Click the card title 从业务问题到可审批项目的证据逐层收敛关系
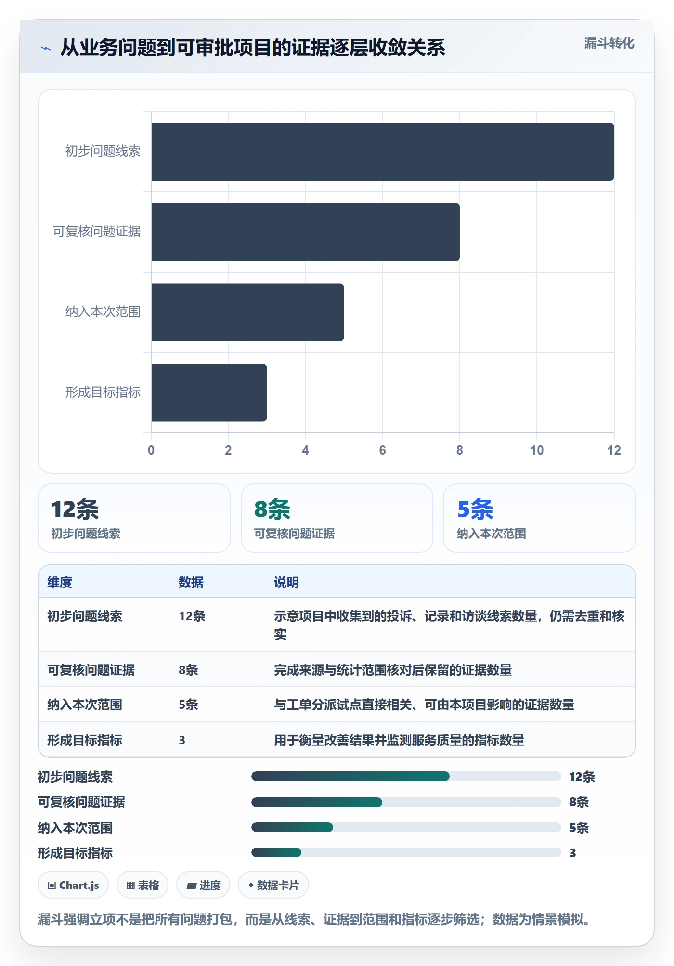This screenshot has width=674, height=966. (253, 48)
